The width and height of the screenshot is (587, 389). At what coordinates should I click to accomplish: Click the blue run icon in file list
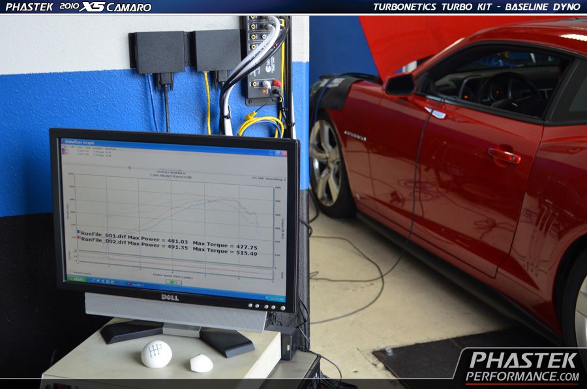click(x=64, y=150)
